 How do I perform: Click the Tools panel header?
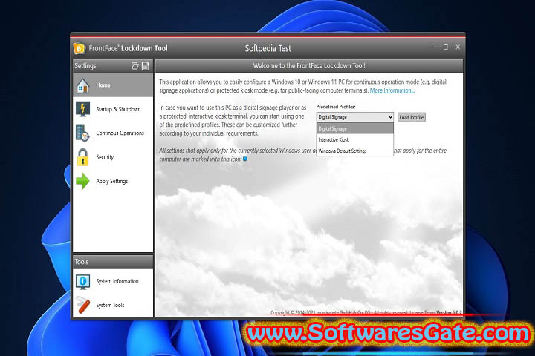click(113, 262)
